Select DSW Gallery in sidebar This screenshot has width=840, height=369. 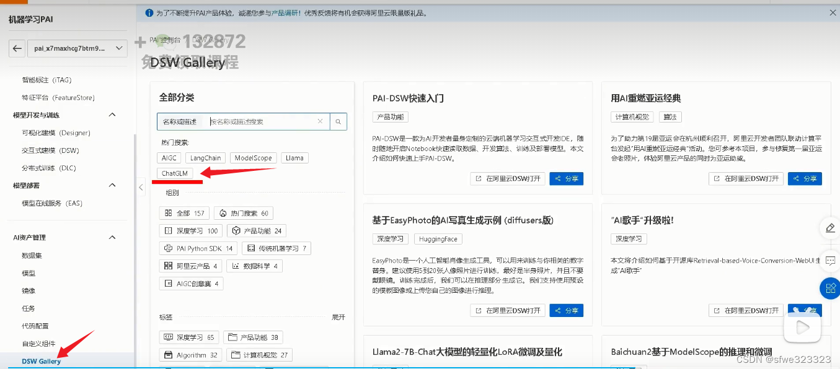42,361
